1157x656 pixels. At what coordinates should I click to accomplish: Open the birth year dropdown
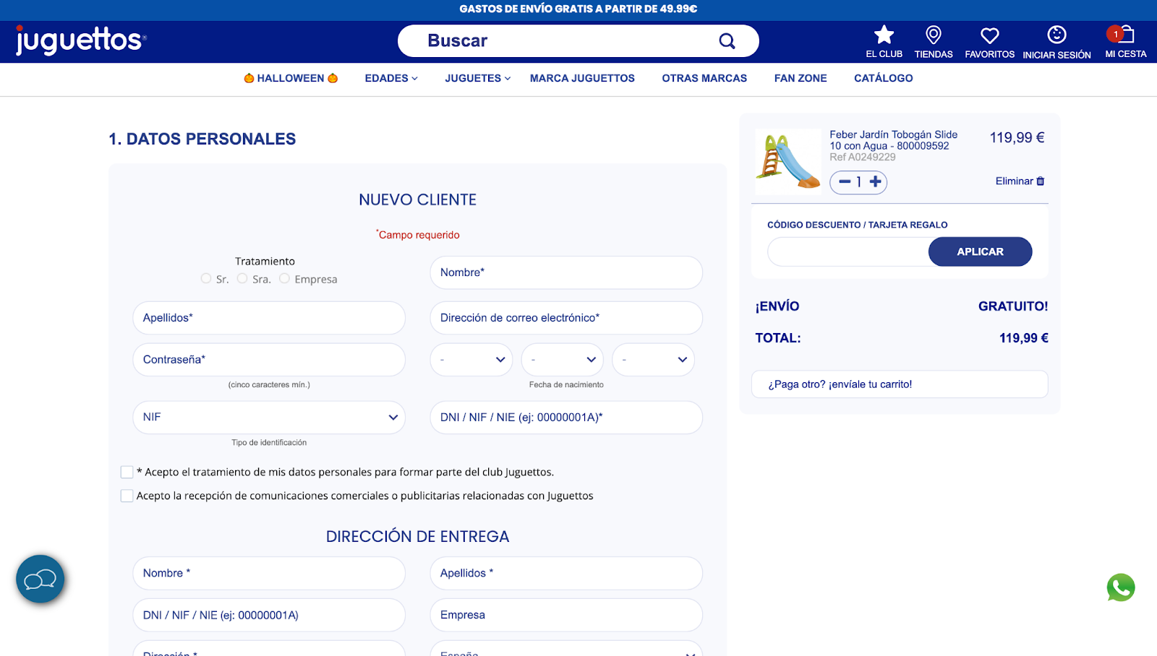654,360
